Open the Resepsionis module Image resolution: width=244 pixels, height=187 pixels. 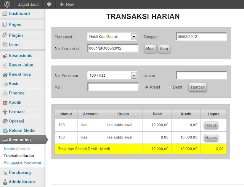coord(20,56)
